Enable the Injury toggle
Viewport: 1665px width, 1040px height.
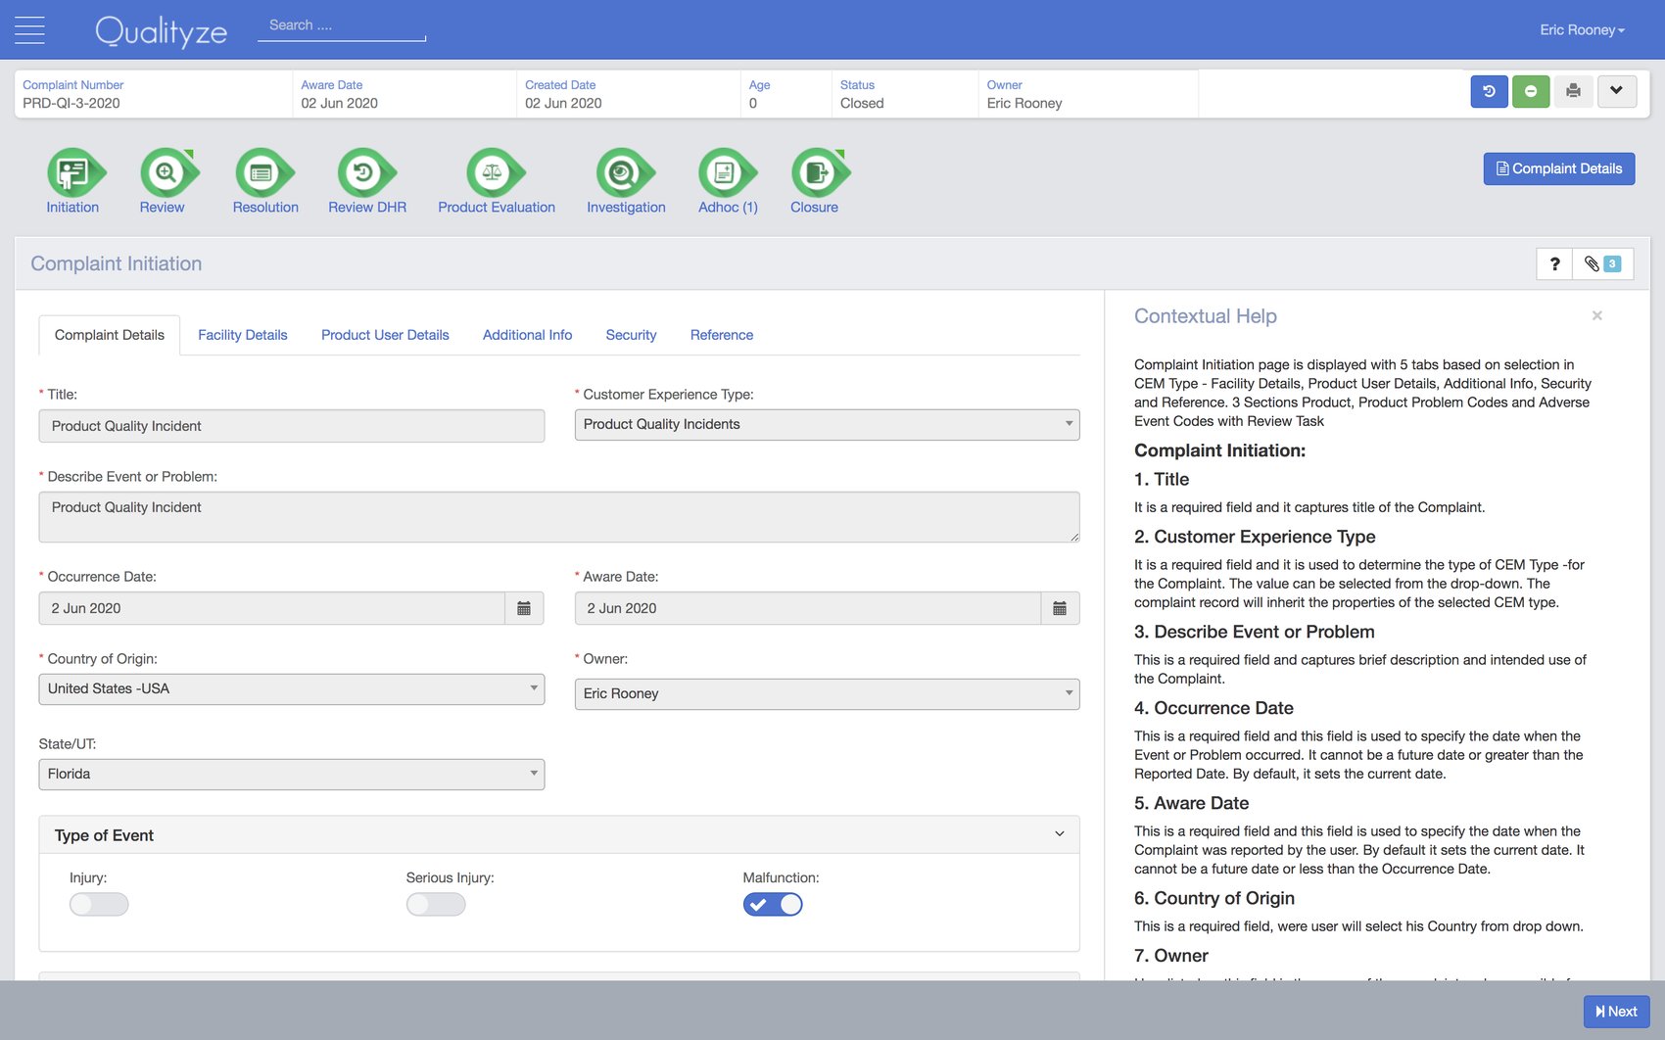tap(98, 904)
